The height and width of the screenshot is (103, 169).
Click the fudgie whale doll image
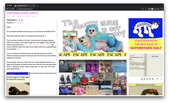pos(18,89)
